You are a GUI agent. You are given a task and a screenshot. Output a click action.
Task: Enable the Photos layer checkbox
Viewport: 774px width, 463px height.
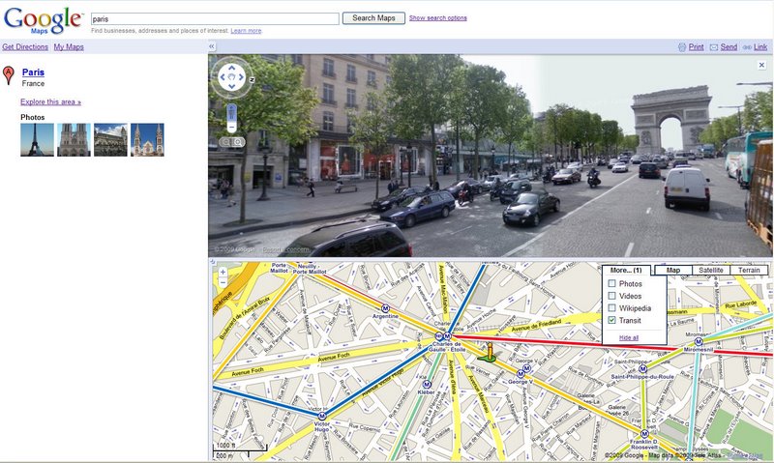click(x=610, y=284)
